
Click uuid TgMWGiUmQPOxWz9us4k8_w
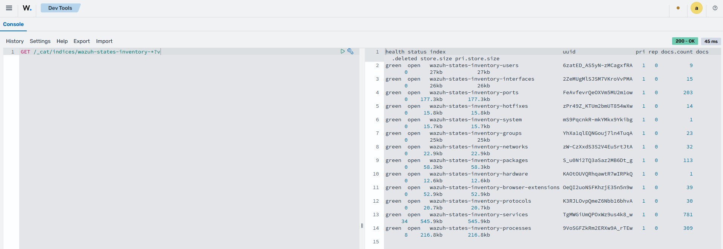point(598,214)
